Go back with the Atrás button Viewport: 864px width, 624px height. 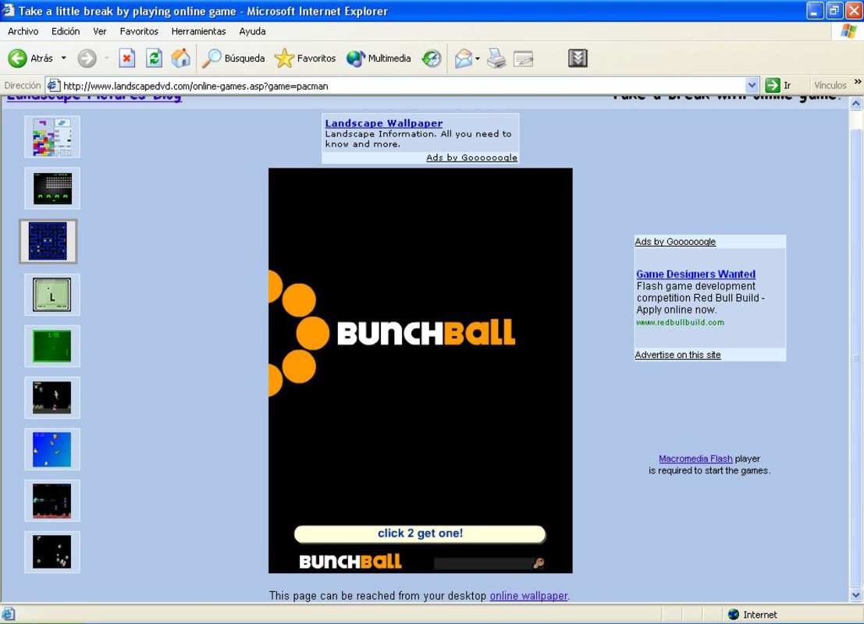30,58
